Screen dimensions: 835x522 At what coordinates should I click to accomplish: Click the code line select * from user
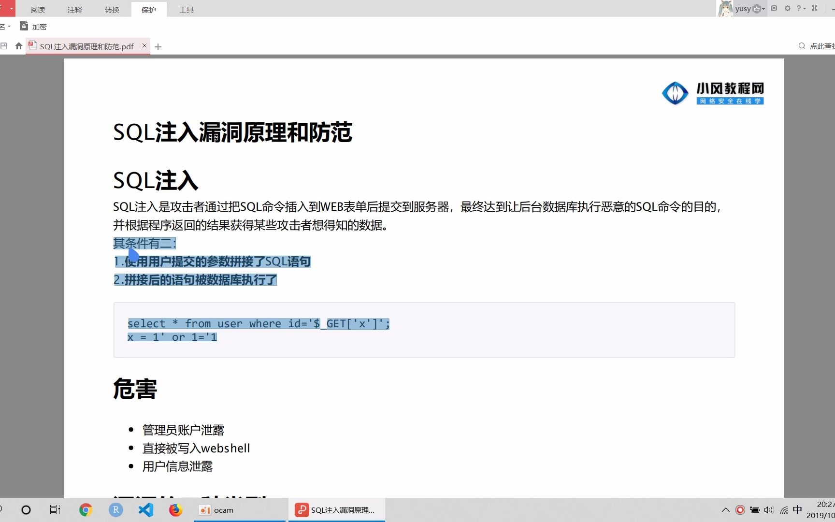pyautogui.click(x=259, y=323)
